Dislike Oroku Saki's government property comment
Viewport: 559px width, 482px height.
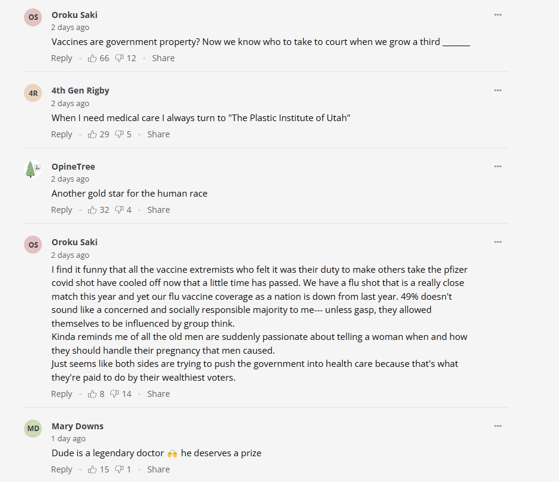pos(119,58)
